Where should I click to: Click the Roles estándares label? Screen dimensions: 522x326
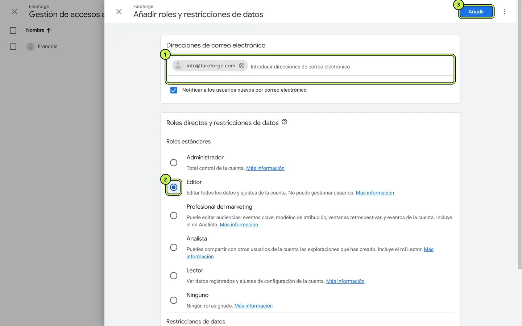[188, 142]
